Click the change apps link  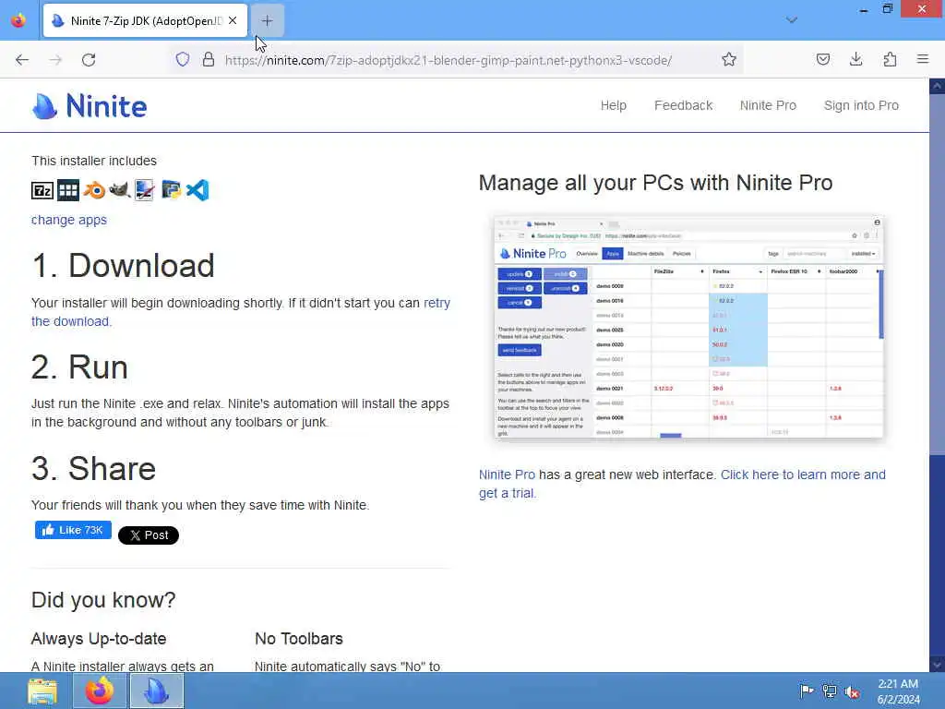[x=69, y=220]
